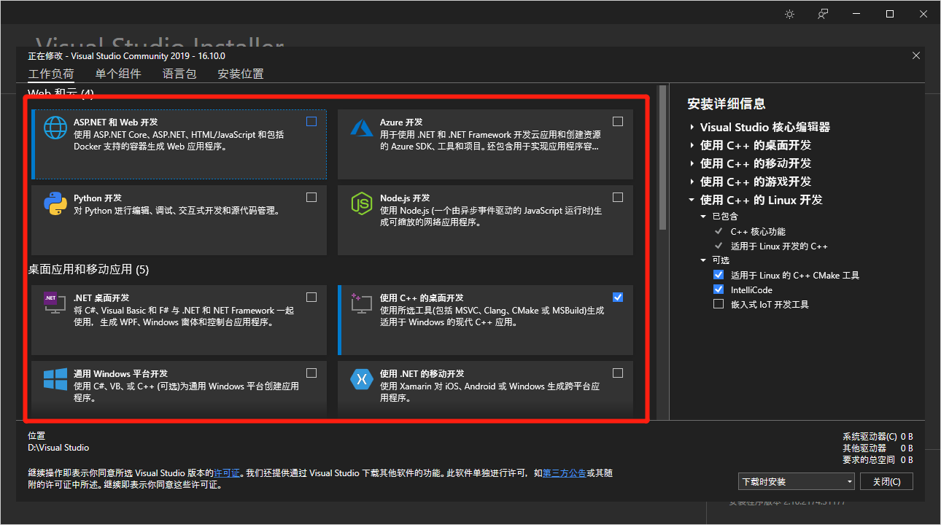Click the Xamarin mobile development icon

coord(362,378)
